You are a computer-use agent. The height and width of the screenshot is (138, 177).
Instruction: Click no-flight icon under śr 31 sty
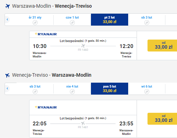coord(35,22)
